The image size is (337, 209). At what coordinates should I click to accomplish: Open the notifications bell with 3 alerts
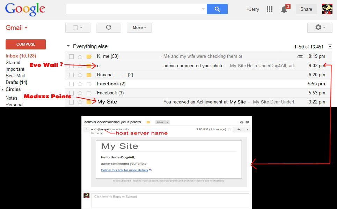point(285,9)
